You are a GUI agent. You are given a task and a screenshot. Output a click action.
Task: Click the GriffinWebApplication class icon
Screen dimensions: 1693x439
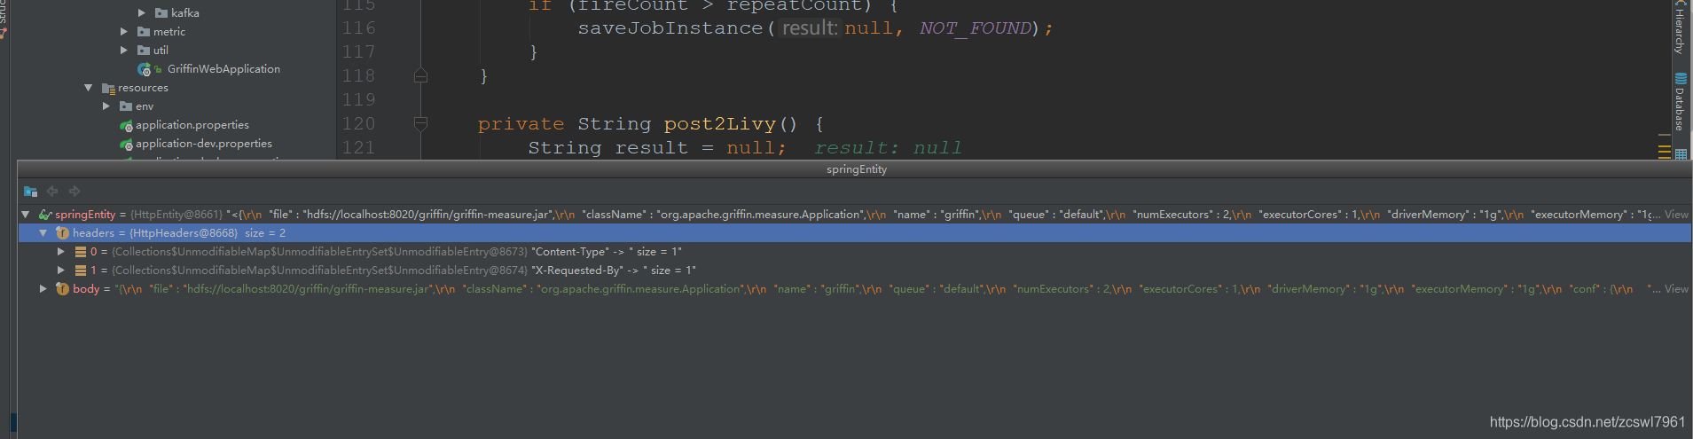(x=145, y=68)
